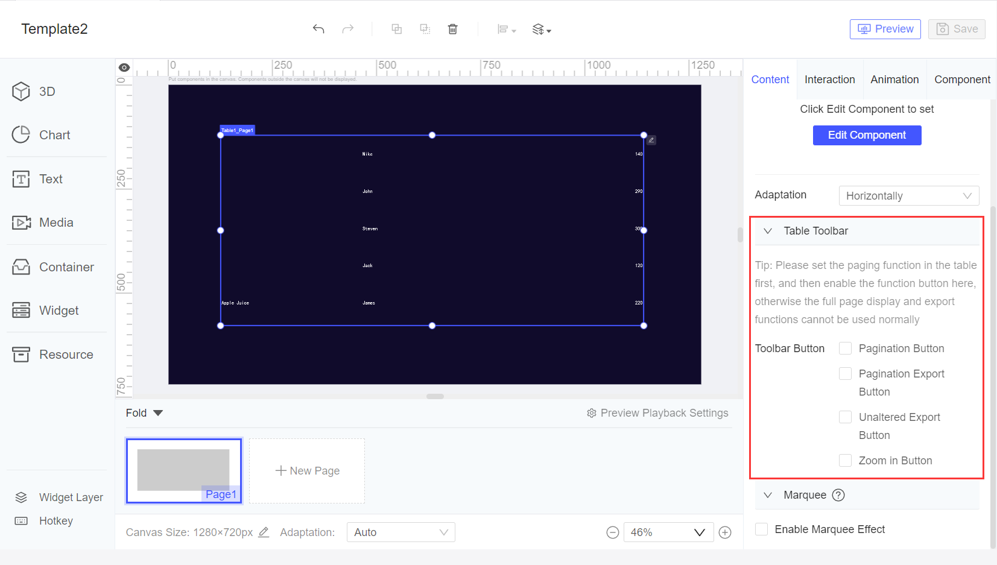Select the Widget category
Image resolution: width=997 pixels, height=565 pixels.
point(59,311)
